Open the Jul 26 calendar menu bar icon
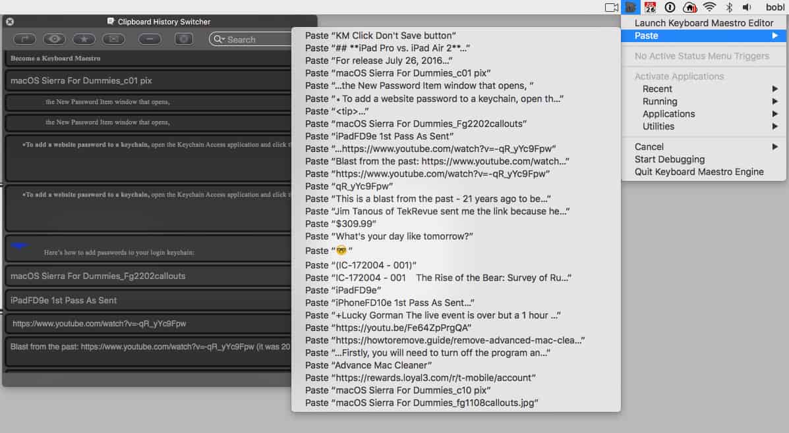This screenshot has width=789, height=433. click(650, 7)
